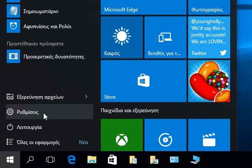Open the Φωτογραφίες tile

click(x=209, y=7)
